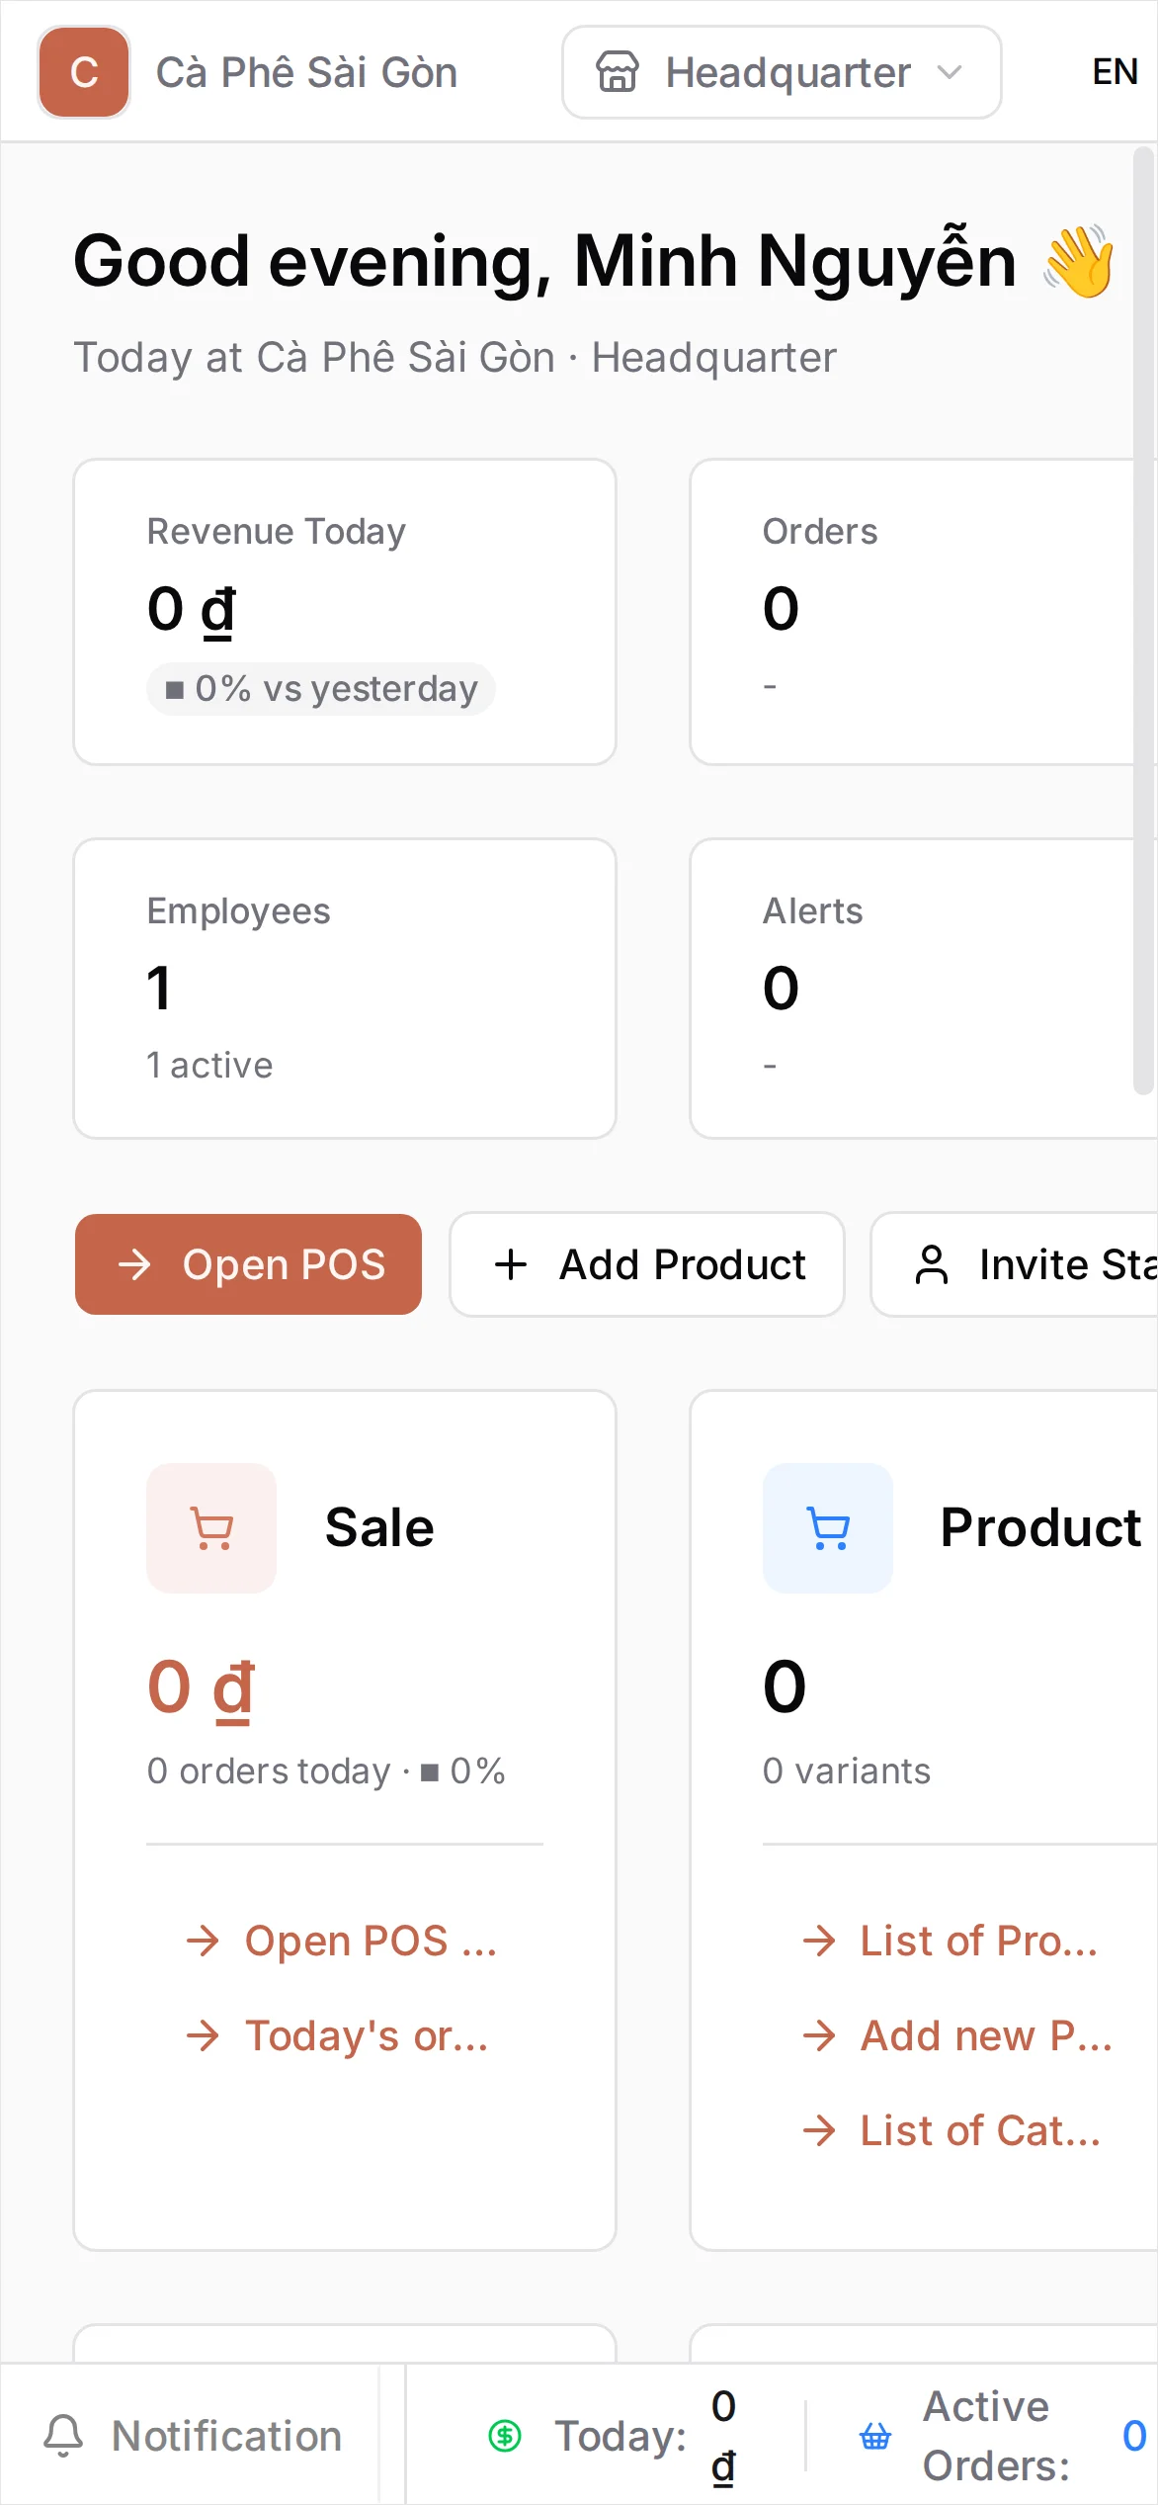Click the Active Orders status label
Viewport: 1158px width, 2505px height.
point(995,2436)
